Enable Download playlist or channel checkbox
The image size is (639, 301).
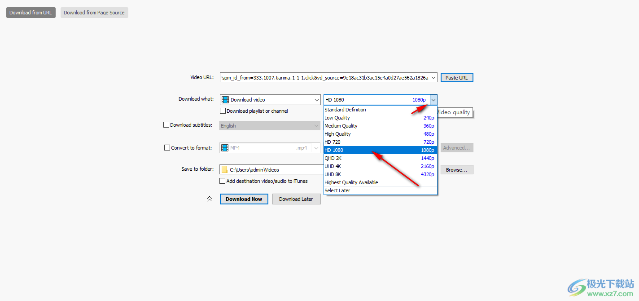pyautogui.click(x=223, y=111)
